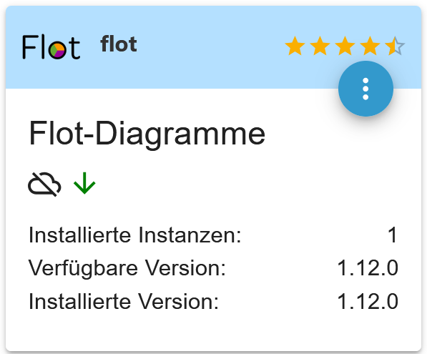The height and width of the screenshot is (354, 427).
Task: Select the second rating star
Action: click(320, 46)
